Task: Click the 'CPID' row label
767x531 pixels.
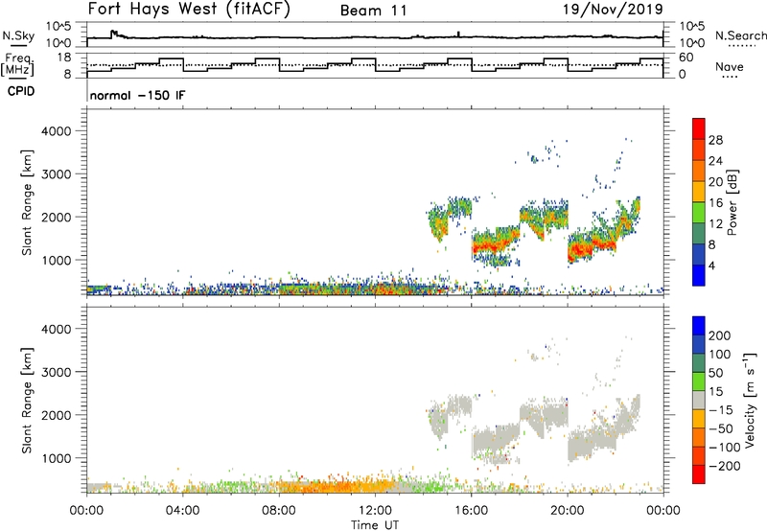Action: pos(21,91)
